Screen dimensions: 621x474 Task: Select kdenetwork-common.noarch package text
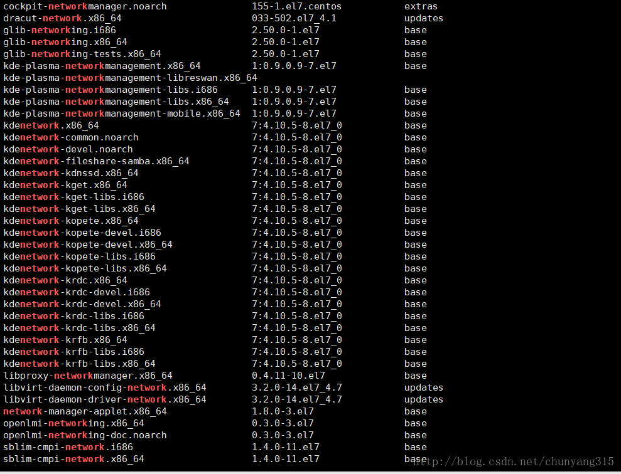tap(70, 137)
